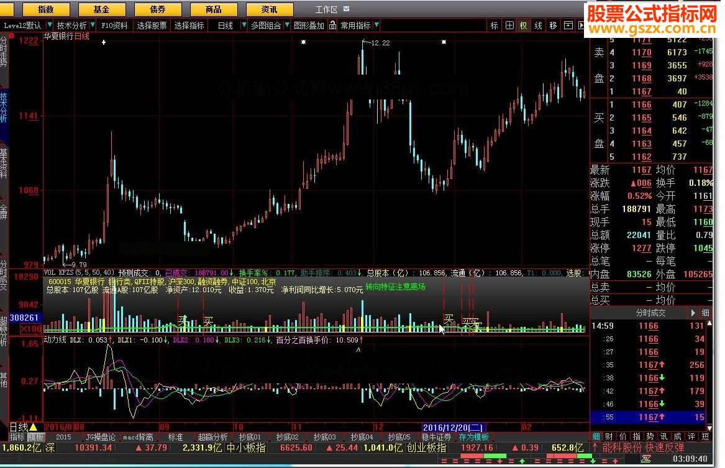The image size is (725, 468).
Task: Click the crosshair grid icon in toolbar
Action: click(509, 25)
